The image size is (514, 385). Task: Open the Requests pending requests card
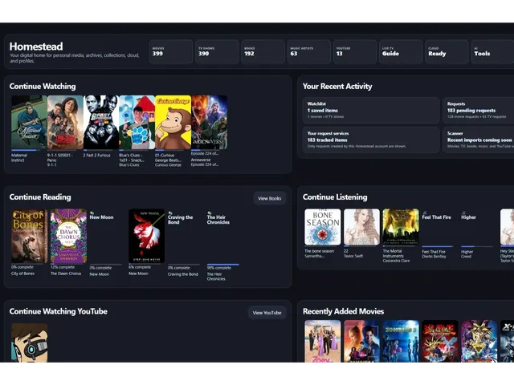coord(479,110)
